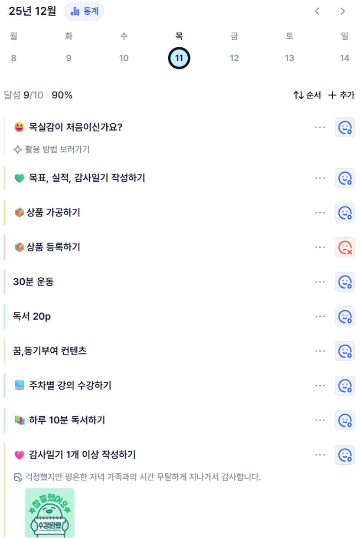
Task: Click the 목표, 실적, 감사일기 작성하기 smiley icon
Action: [x=344, y=178]
